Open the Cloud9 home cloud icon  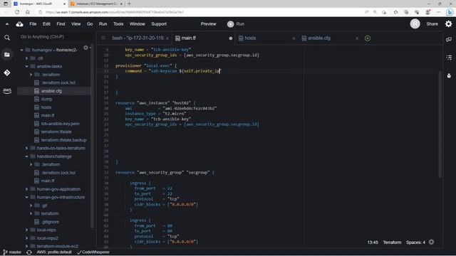(x=19, y=24)
